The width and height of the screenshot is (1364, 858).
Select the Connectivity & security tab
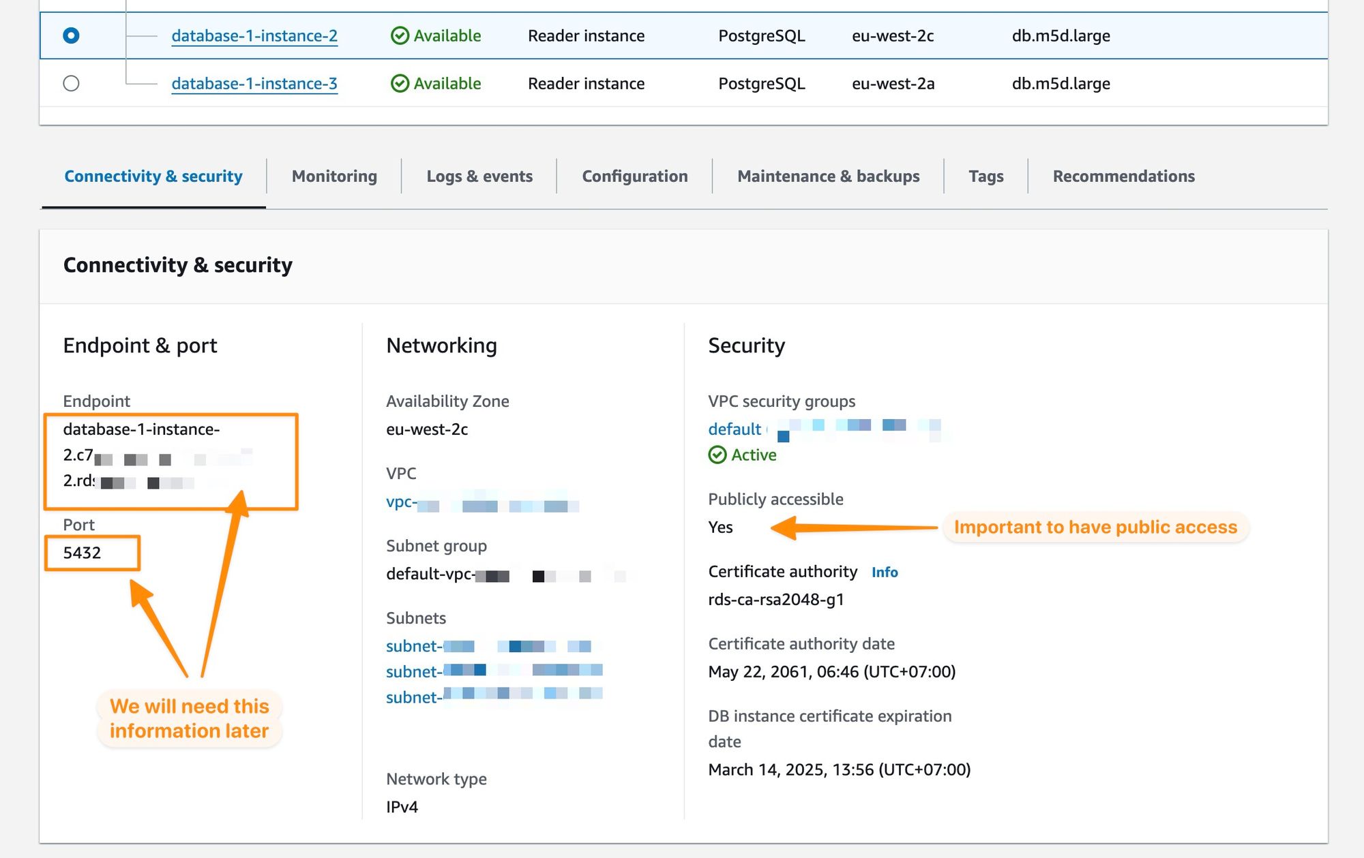click(152, 176)
